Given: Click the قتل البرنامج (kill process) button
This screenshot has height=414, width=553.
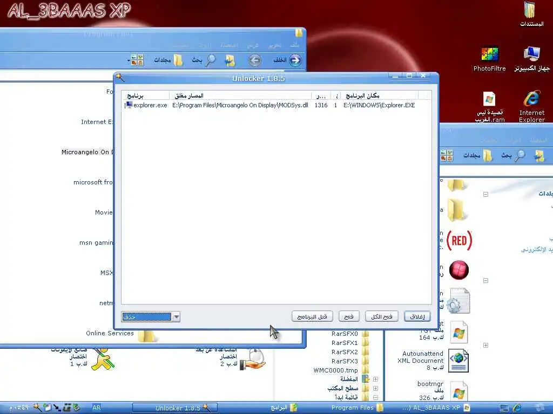Looking at the screenshot, I should [x=312, y=316].
